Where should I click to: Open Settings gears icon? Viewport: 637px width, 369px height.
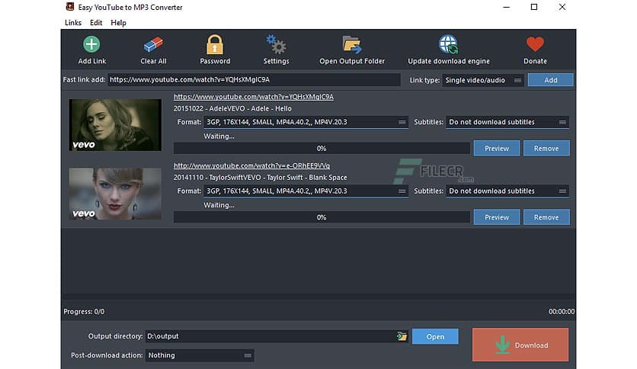[x=276, y=44]
